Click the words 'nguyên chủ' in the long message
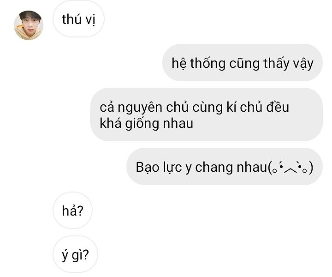This screenshot has width=332, height=277. coord(153,108)
